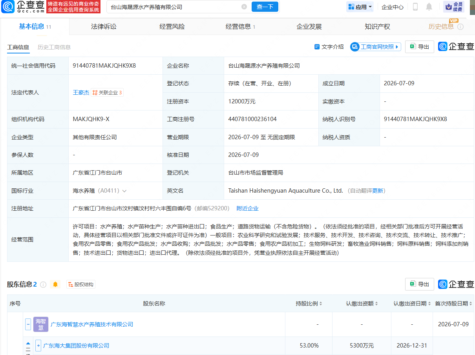Export 工商信息 with the 导出 button
Viewport: 475px width, 355px height.
pos(420,47)
